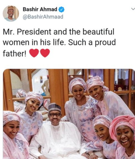Click the word "father!" in the tweet
Screen dimensions: 135x159
14,53
